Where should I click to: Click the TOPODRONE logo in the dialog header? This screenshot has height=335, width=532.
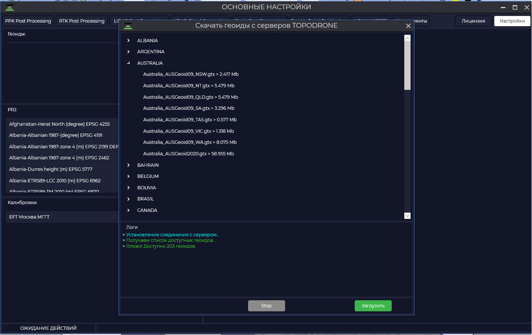pyautogui.click(x=128, y=26)
